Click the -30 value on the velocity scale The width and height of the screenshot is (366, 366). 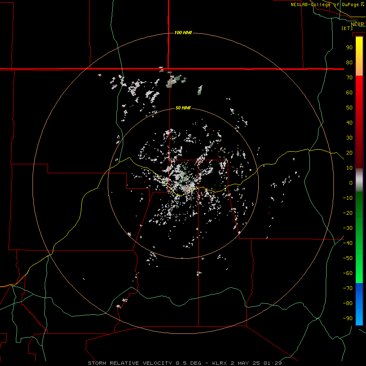pos(348,228)
